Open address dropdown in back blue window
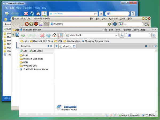The width and height of the screenshot is (160, 120). click(95, 14)
